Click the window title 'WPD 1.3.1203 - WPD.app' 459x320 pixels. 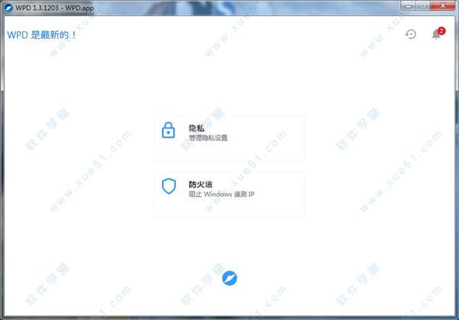[54, 8]
